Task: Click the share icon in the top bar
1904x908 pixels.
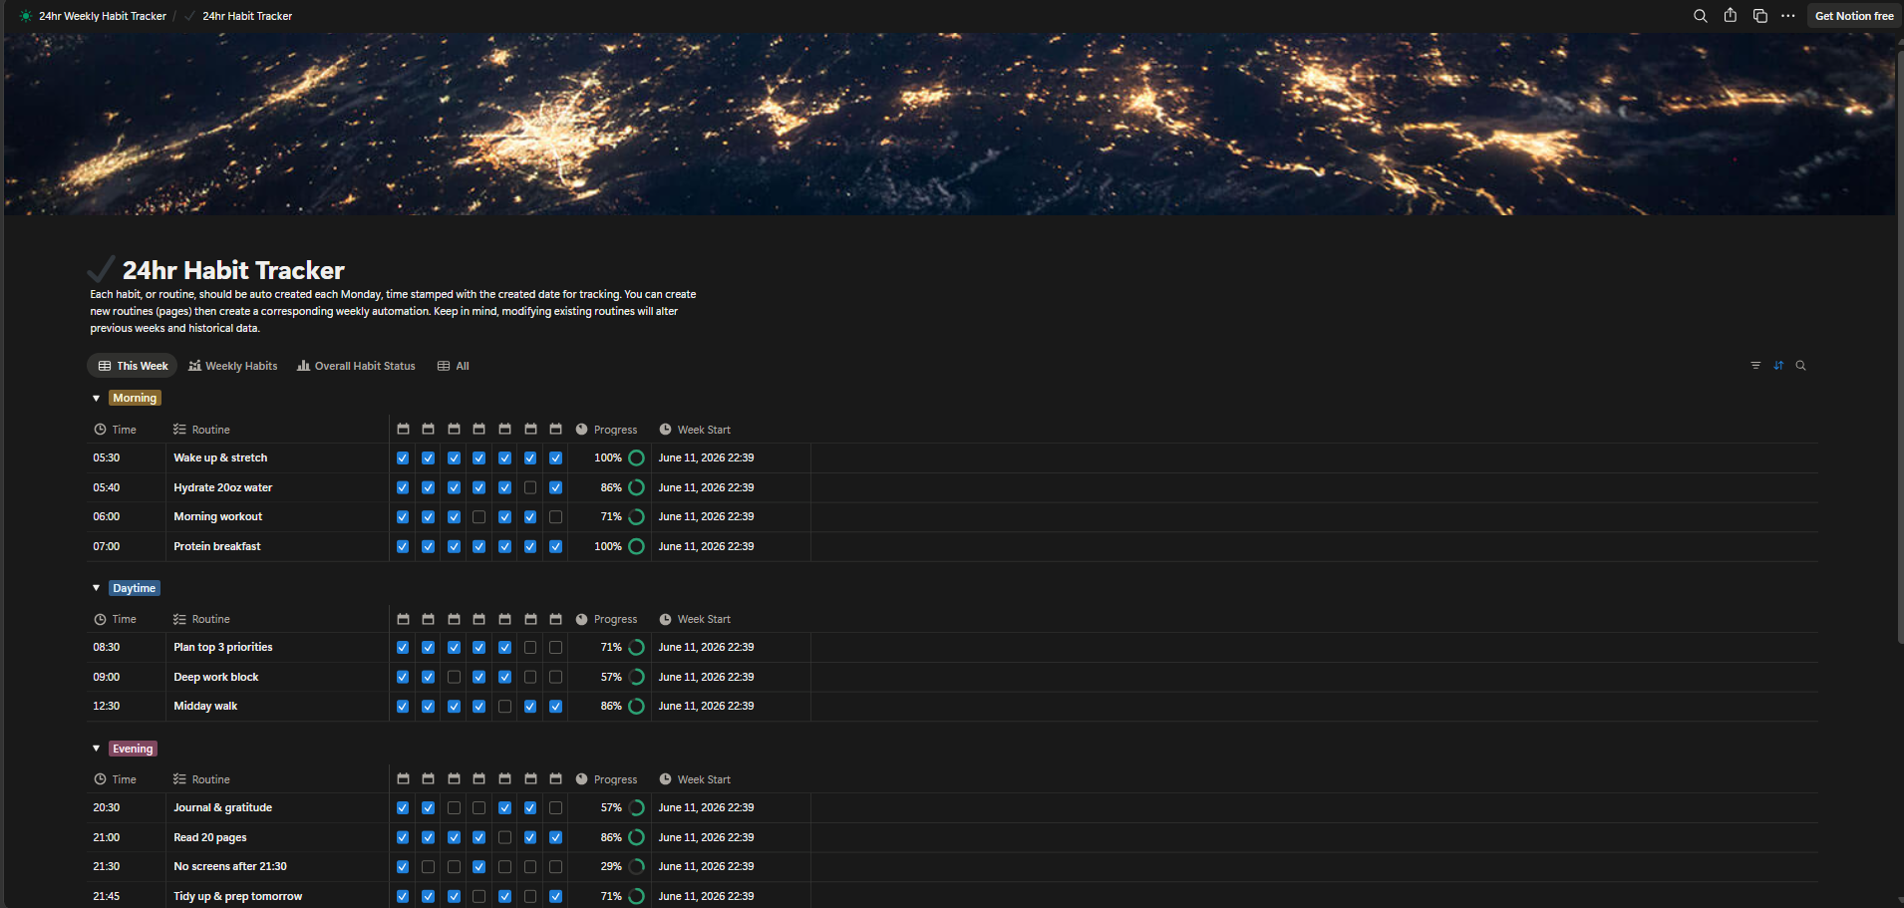Action: tap(1730, 15)
